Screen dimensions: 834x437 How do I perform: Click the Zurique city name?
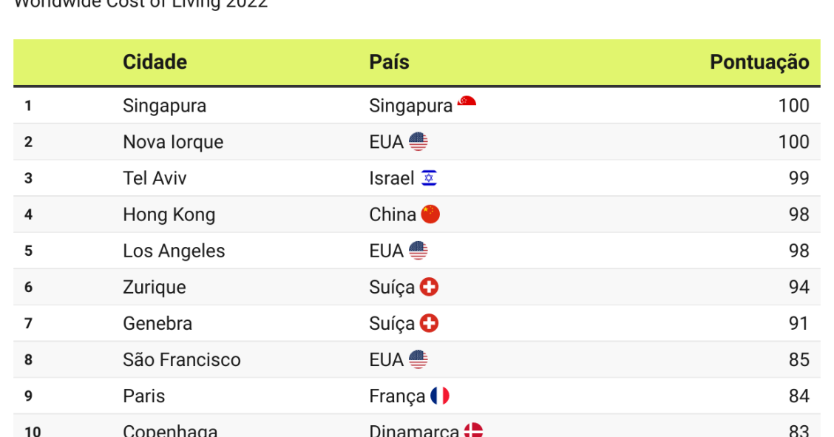click(154, 287)
